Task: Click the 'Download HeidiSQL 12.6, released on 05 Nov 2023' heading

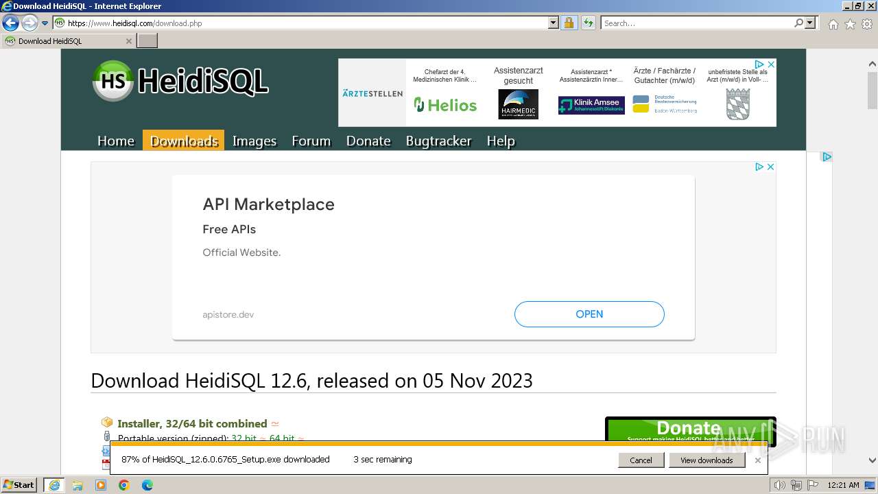Action: click(x=311, y=381)
